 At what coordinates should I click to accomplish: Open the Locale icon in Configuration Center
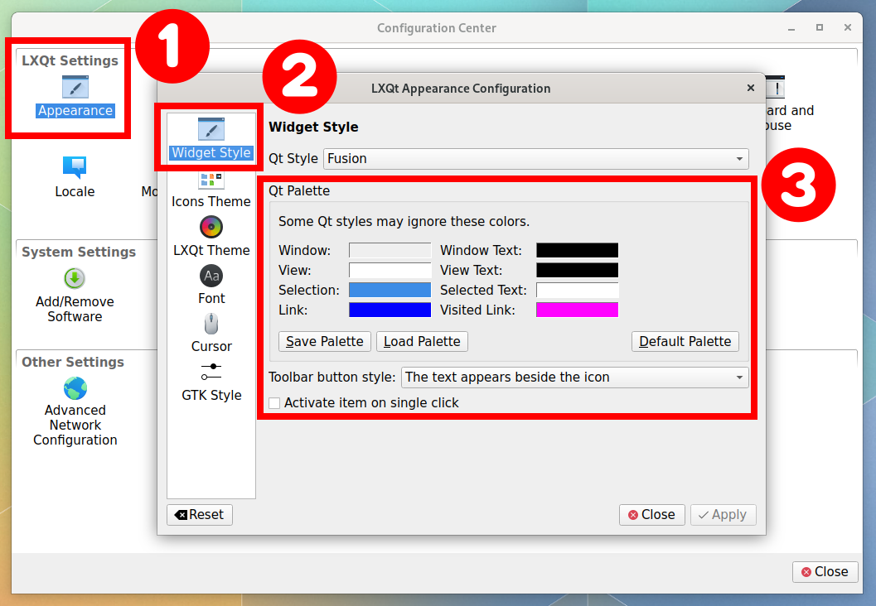pos(75,167)
